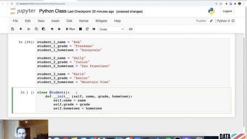Go back in the browser

[x=3, y=3]
